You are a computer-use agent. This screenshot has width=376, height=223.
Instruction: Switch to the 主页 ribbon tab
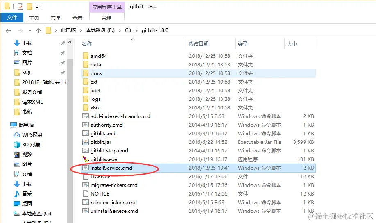point(34,18)
